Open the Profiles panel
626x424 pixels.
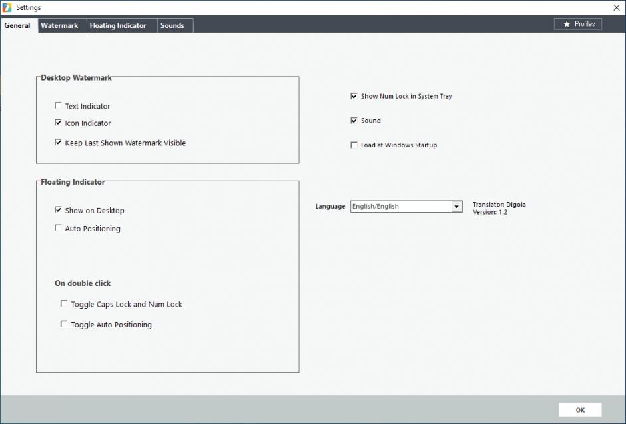(578, 23)
